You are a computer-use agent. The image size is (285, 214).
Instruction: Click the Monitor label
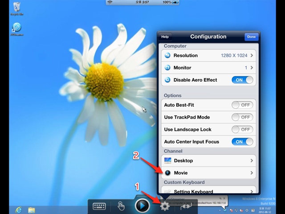click(182, 68)
